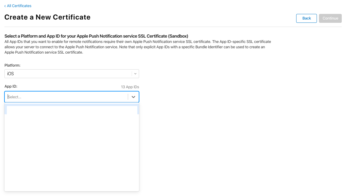Click the Create a New Certificate heading
This screenshot has width=345, height=196.
click(x=47, y=17)
